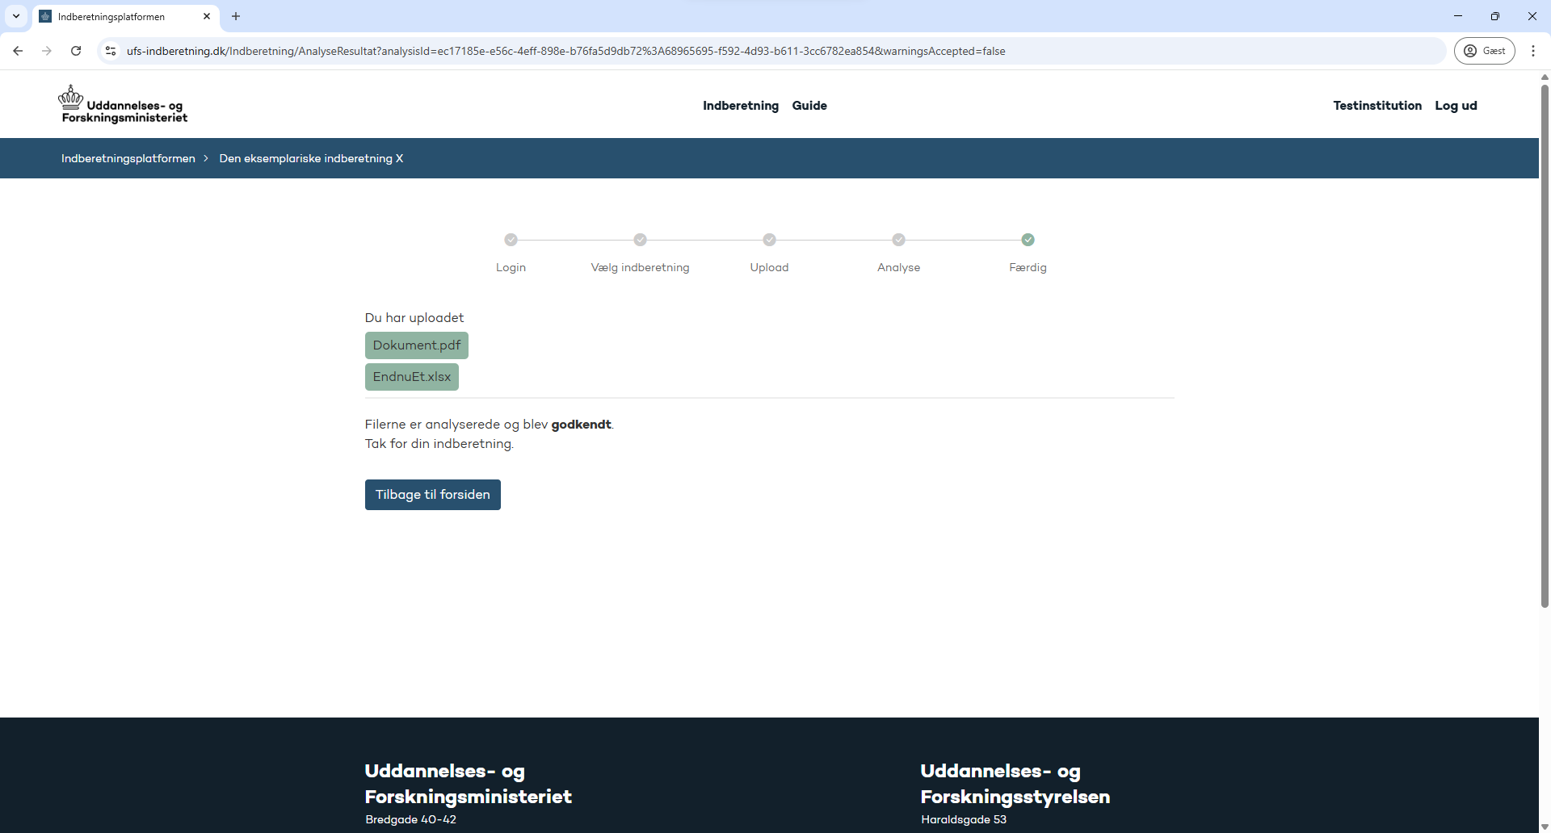The width and height of the screenshot is (1551, 833).
Task: Click the EndnuEt.xlsx file tag
Action: click(412, 377)
